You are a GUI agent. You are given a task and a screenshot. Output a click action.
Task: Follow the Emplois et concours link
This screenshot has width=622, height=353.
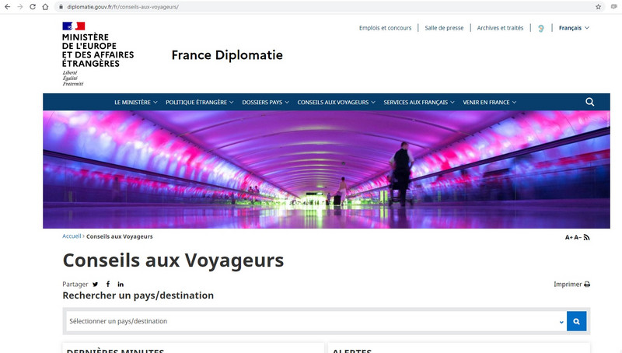385,28
